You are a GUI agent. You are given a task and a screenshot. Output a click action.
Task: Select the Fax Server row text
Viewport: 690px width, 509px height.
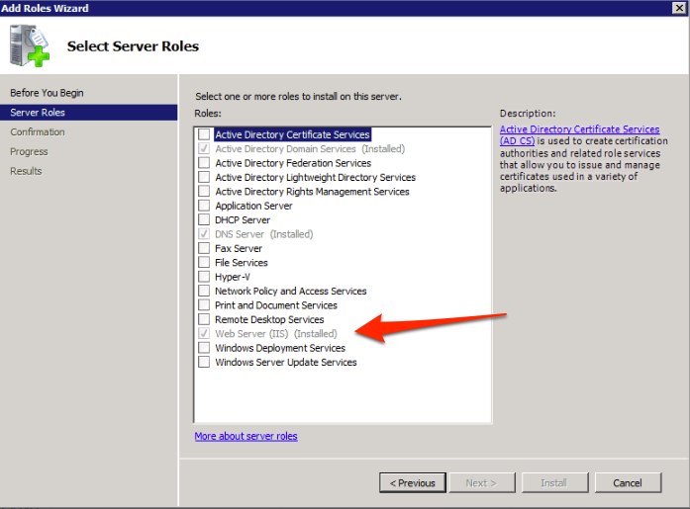[239, 248]
